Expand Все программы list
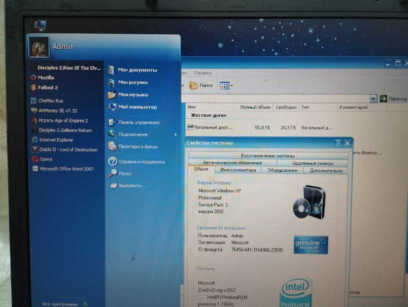This screenshot has width=408, height=307. tap(64, 304)
